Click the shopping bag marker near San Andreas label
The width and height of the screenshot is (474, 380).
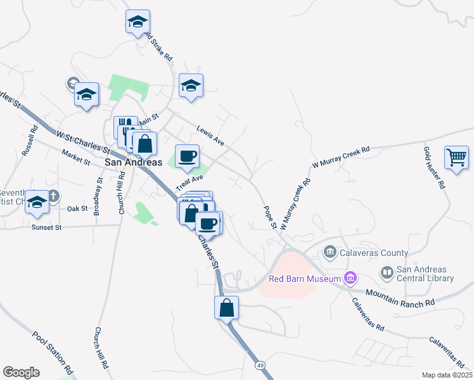point(145,144)
